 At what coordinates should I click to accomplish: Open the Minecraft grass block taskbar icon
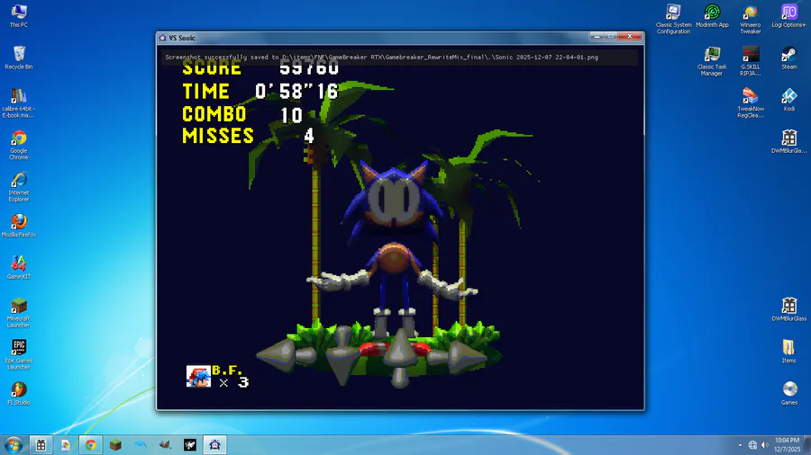click(115, 445)
